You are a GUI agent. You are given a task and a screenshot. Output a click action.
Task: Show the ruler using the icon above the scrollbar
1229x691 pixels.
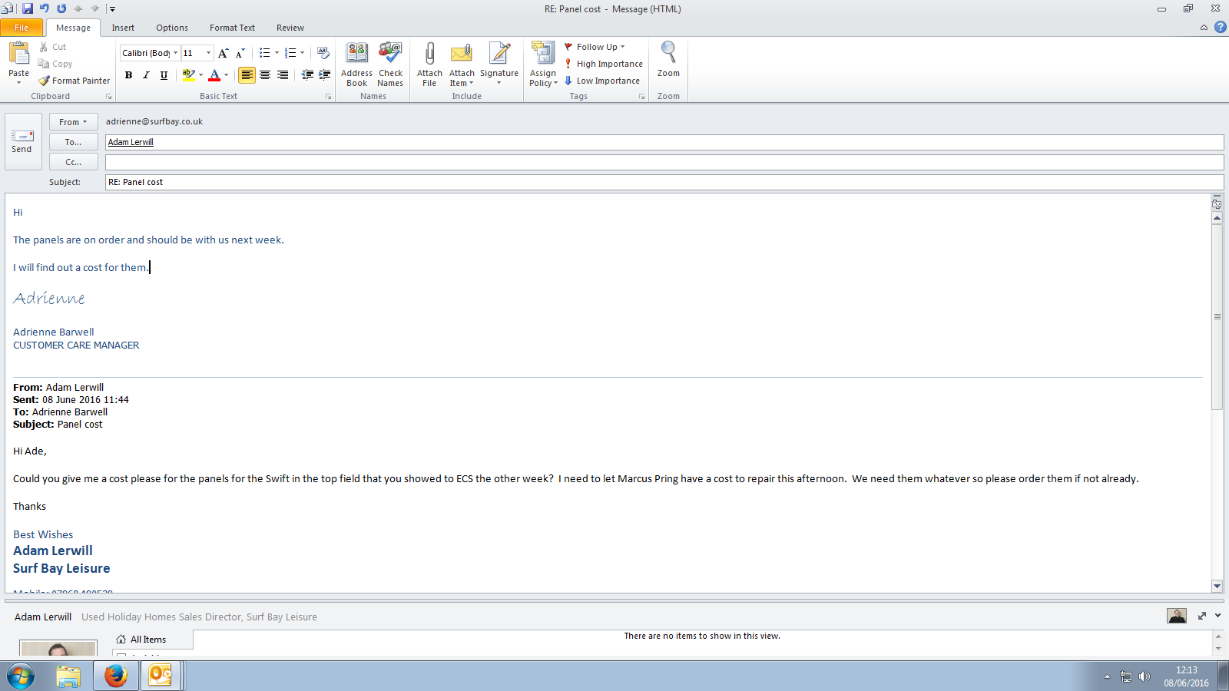(x=1217, y=204)
